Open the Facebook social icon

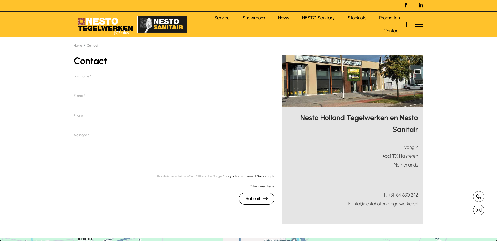point(406,5)
